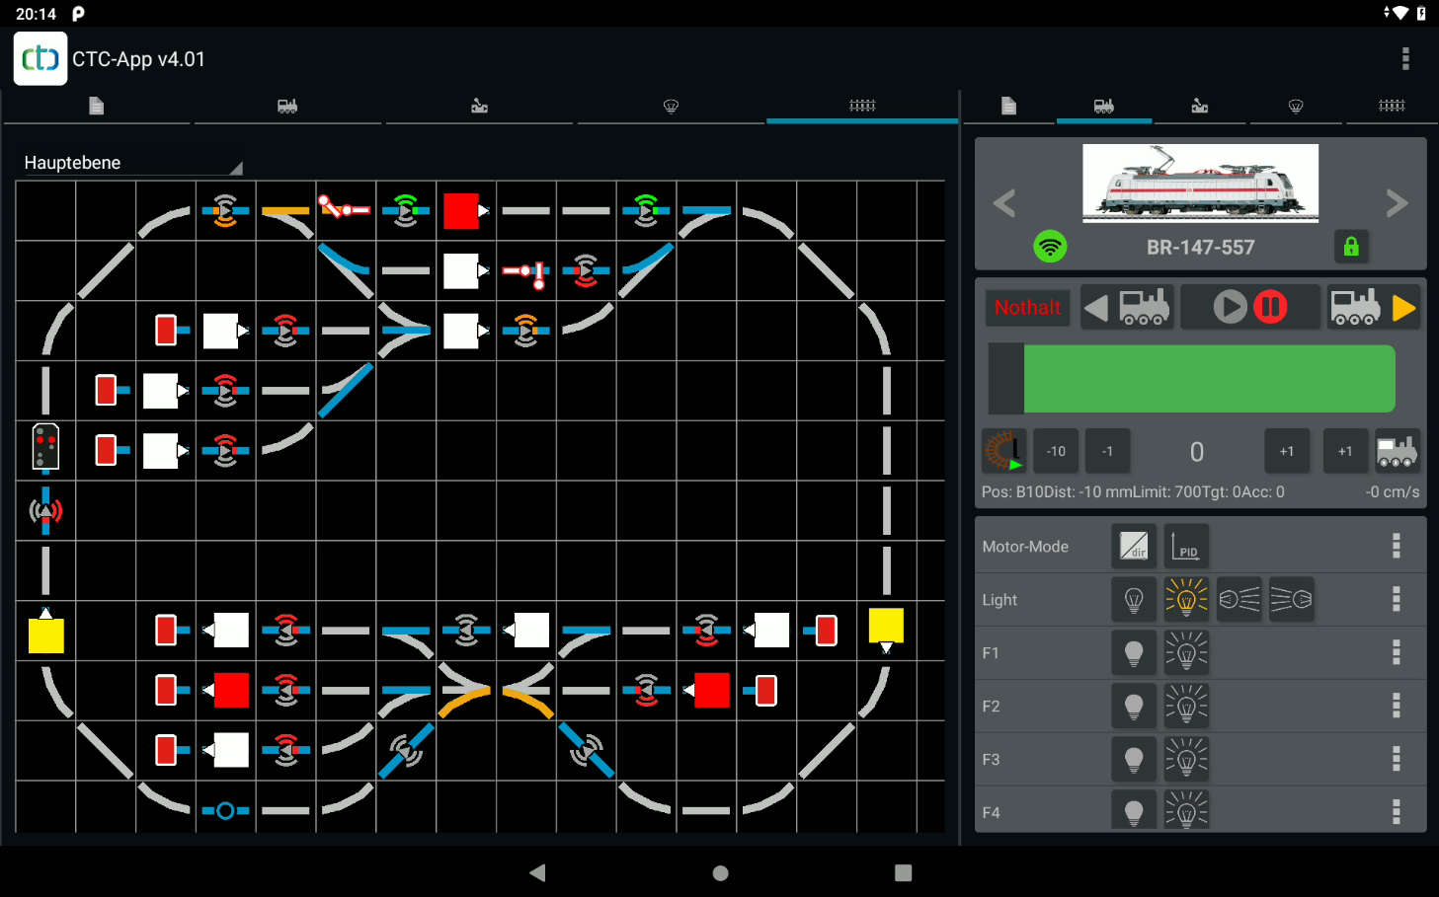The image size is (1439, 897).
Task: Turn off the Light function
Action: click(x=1134, y=599)
